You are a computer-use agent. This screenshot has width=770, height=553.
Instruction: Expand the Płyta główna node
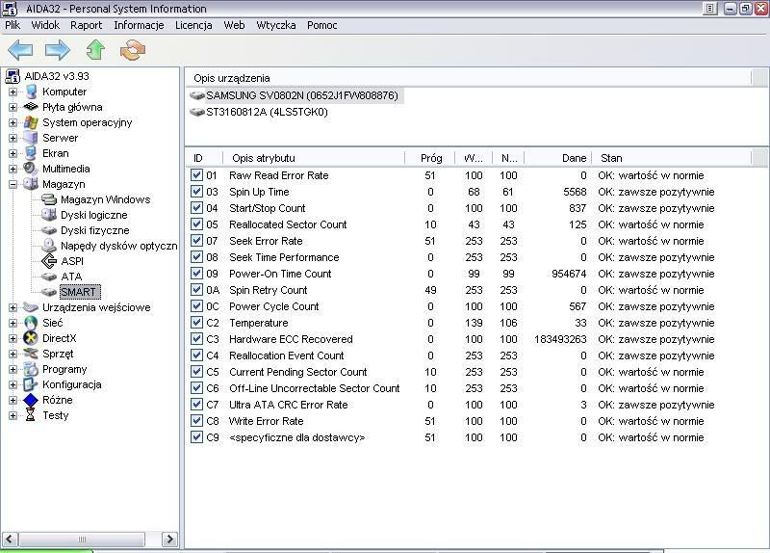pyautogui.click(x=13, y=107)
